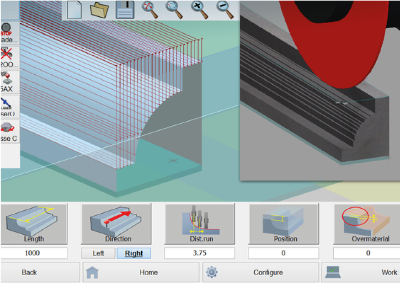Open file with the folder icon

(x=99, y=10)
